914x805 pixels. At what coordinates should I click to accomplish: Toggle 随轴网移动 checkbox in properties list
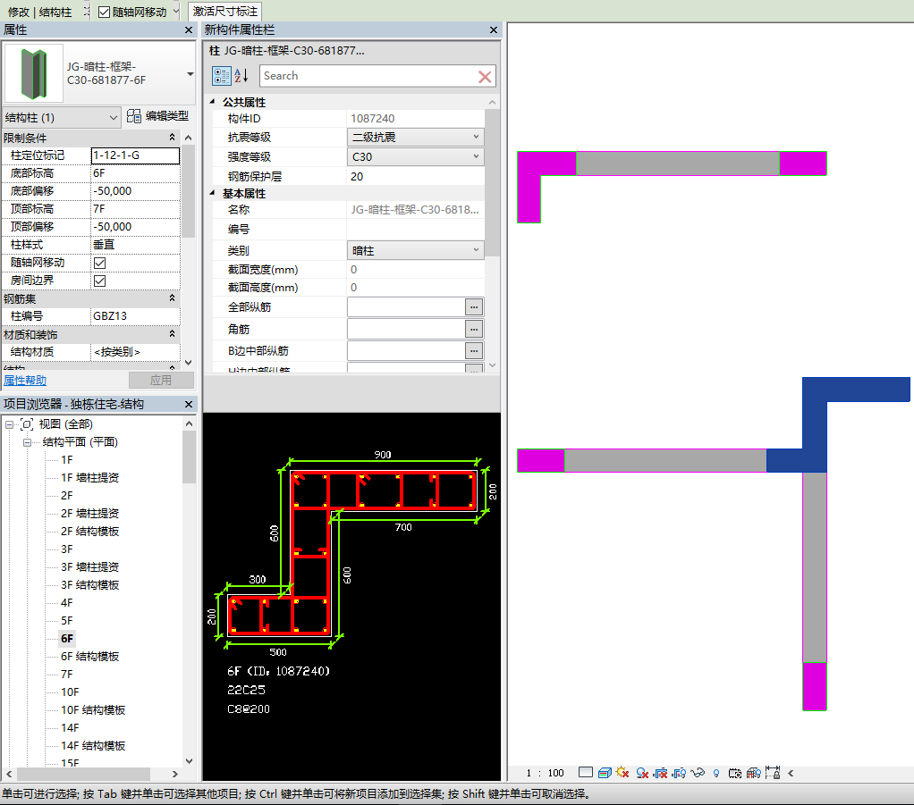99,264
